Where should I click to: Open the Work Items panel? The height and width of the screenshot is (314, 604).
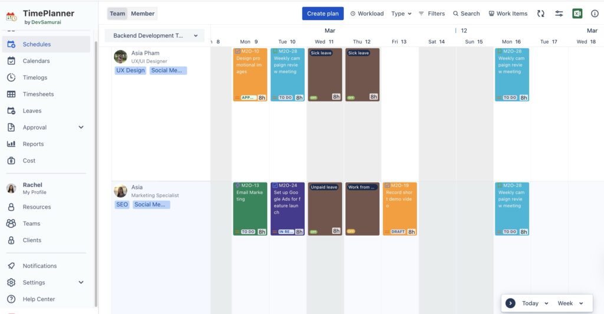tap(508, 14)
